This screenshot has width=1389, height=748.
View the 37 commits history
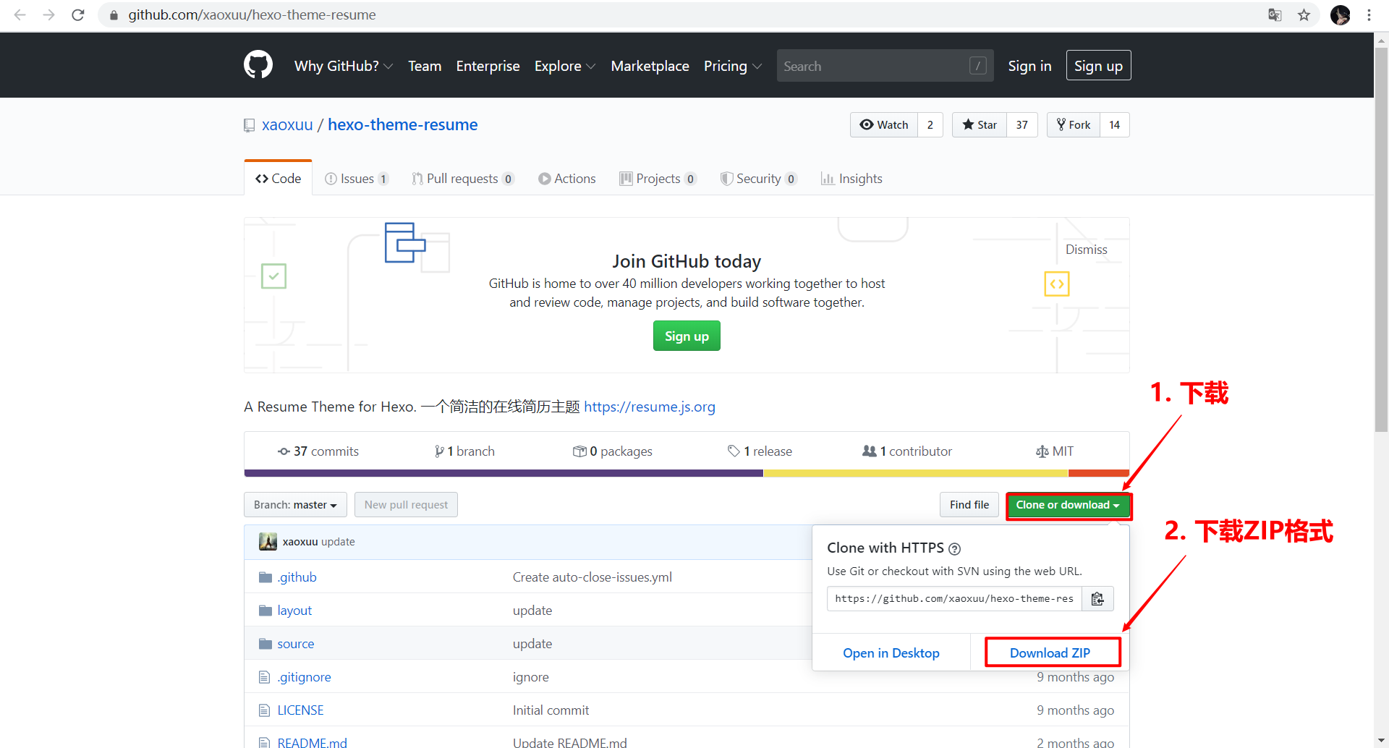click(x=318, y=451)
